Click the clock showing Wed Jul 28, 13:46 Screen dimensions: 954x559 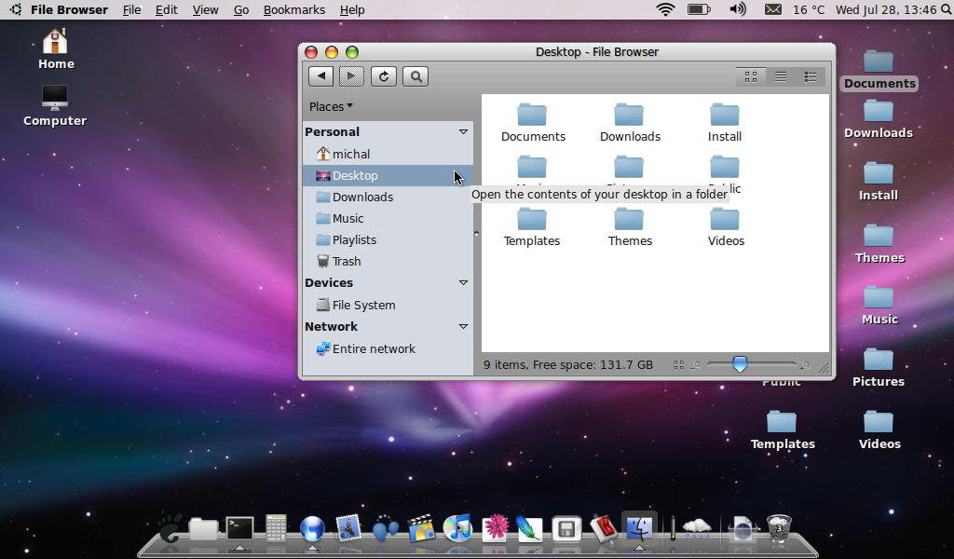tap(886, 9)
